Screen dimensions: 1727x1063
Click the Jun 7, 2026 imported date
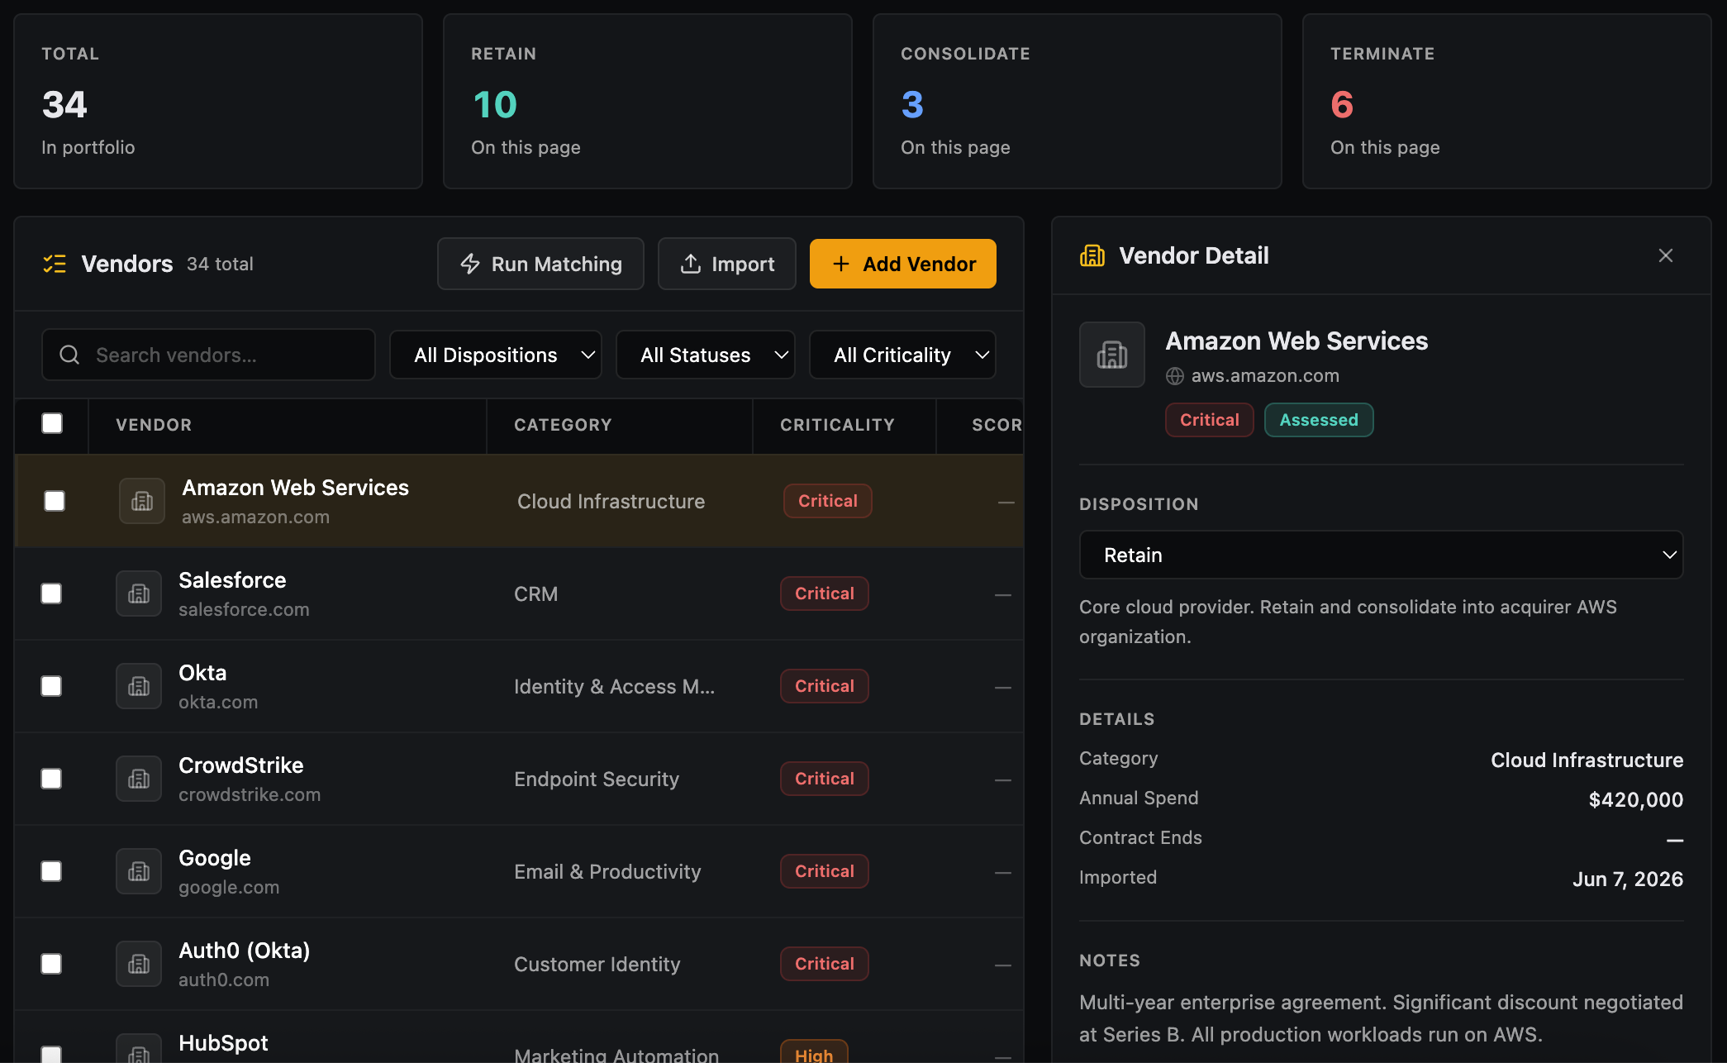click(1628, 879)
